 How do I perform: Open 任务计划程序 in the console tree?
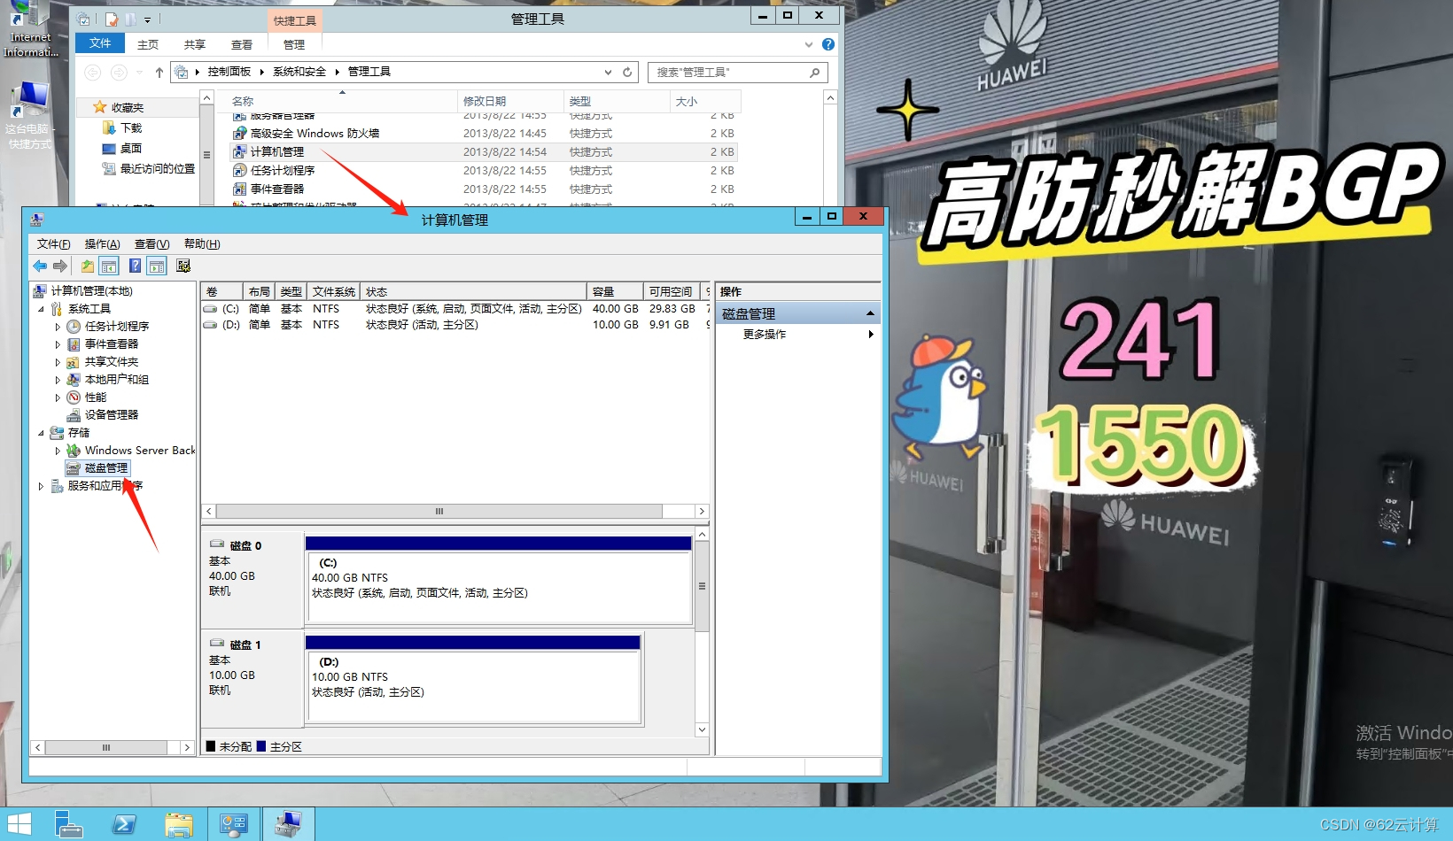coord(117,327)
